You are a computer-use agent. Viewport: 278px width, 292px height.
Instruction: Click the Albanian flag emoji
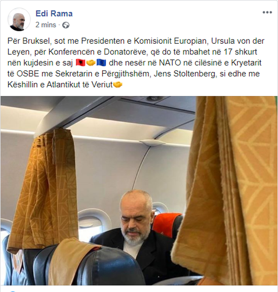(80, 63)
